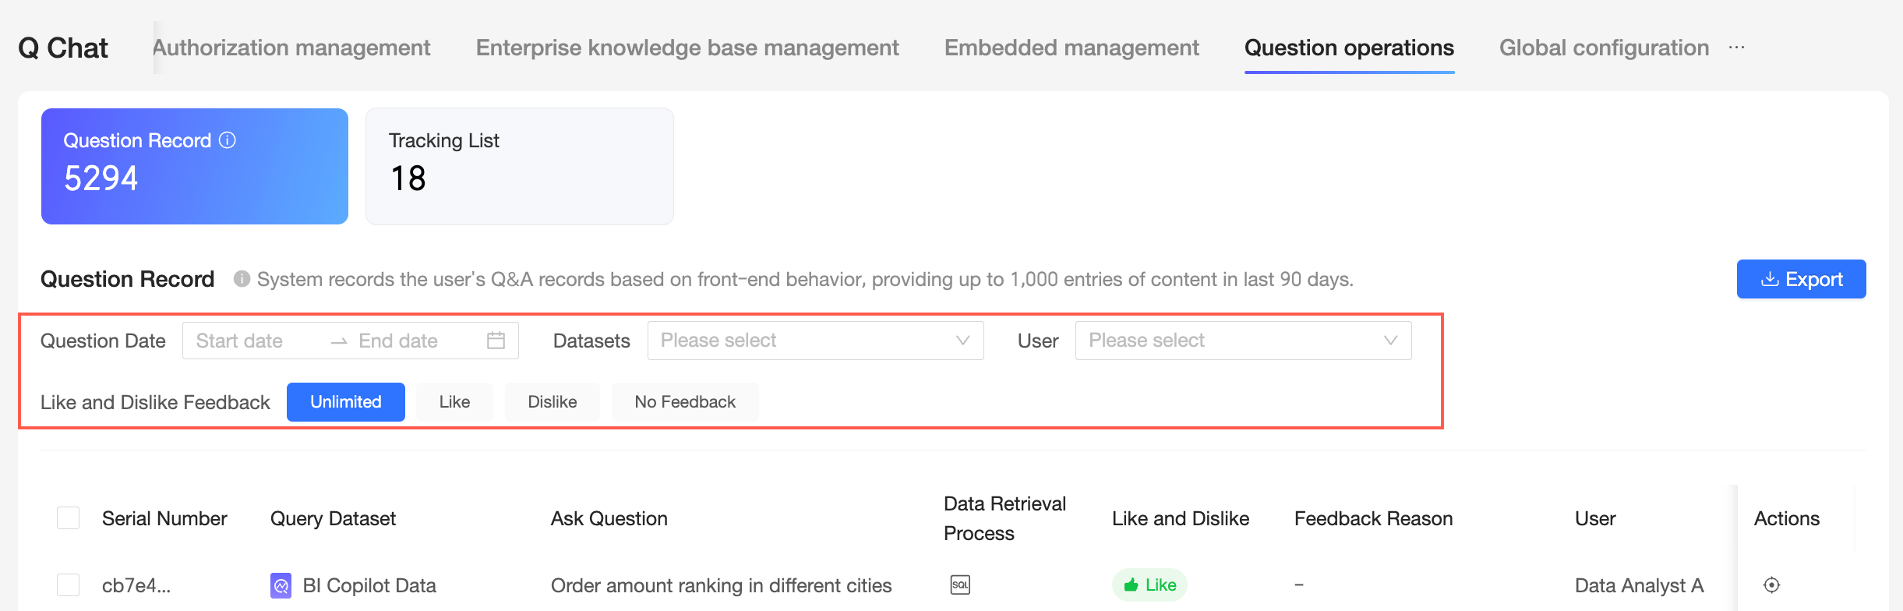Click the SQL data retrieval process icon
The width and height of the screenshot is (1903, 611).
[x=960, y=585]
